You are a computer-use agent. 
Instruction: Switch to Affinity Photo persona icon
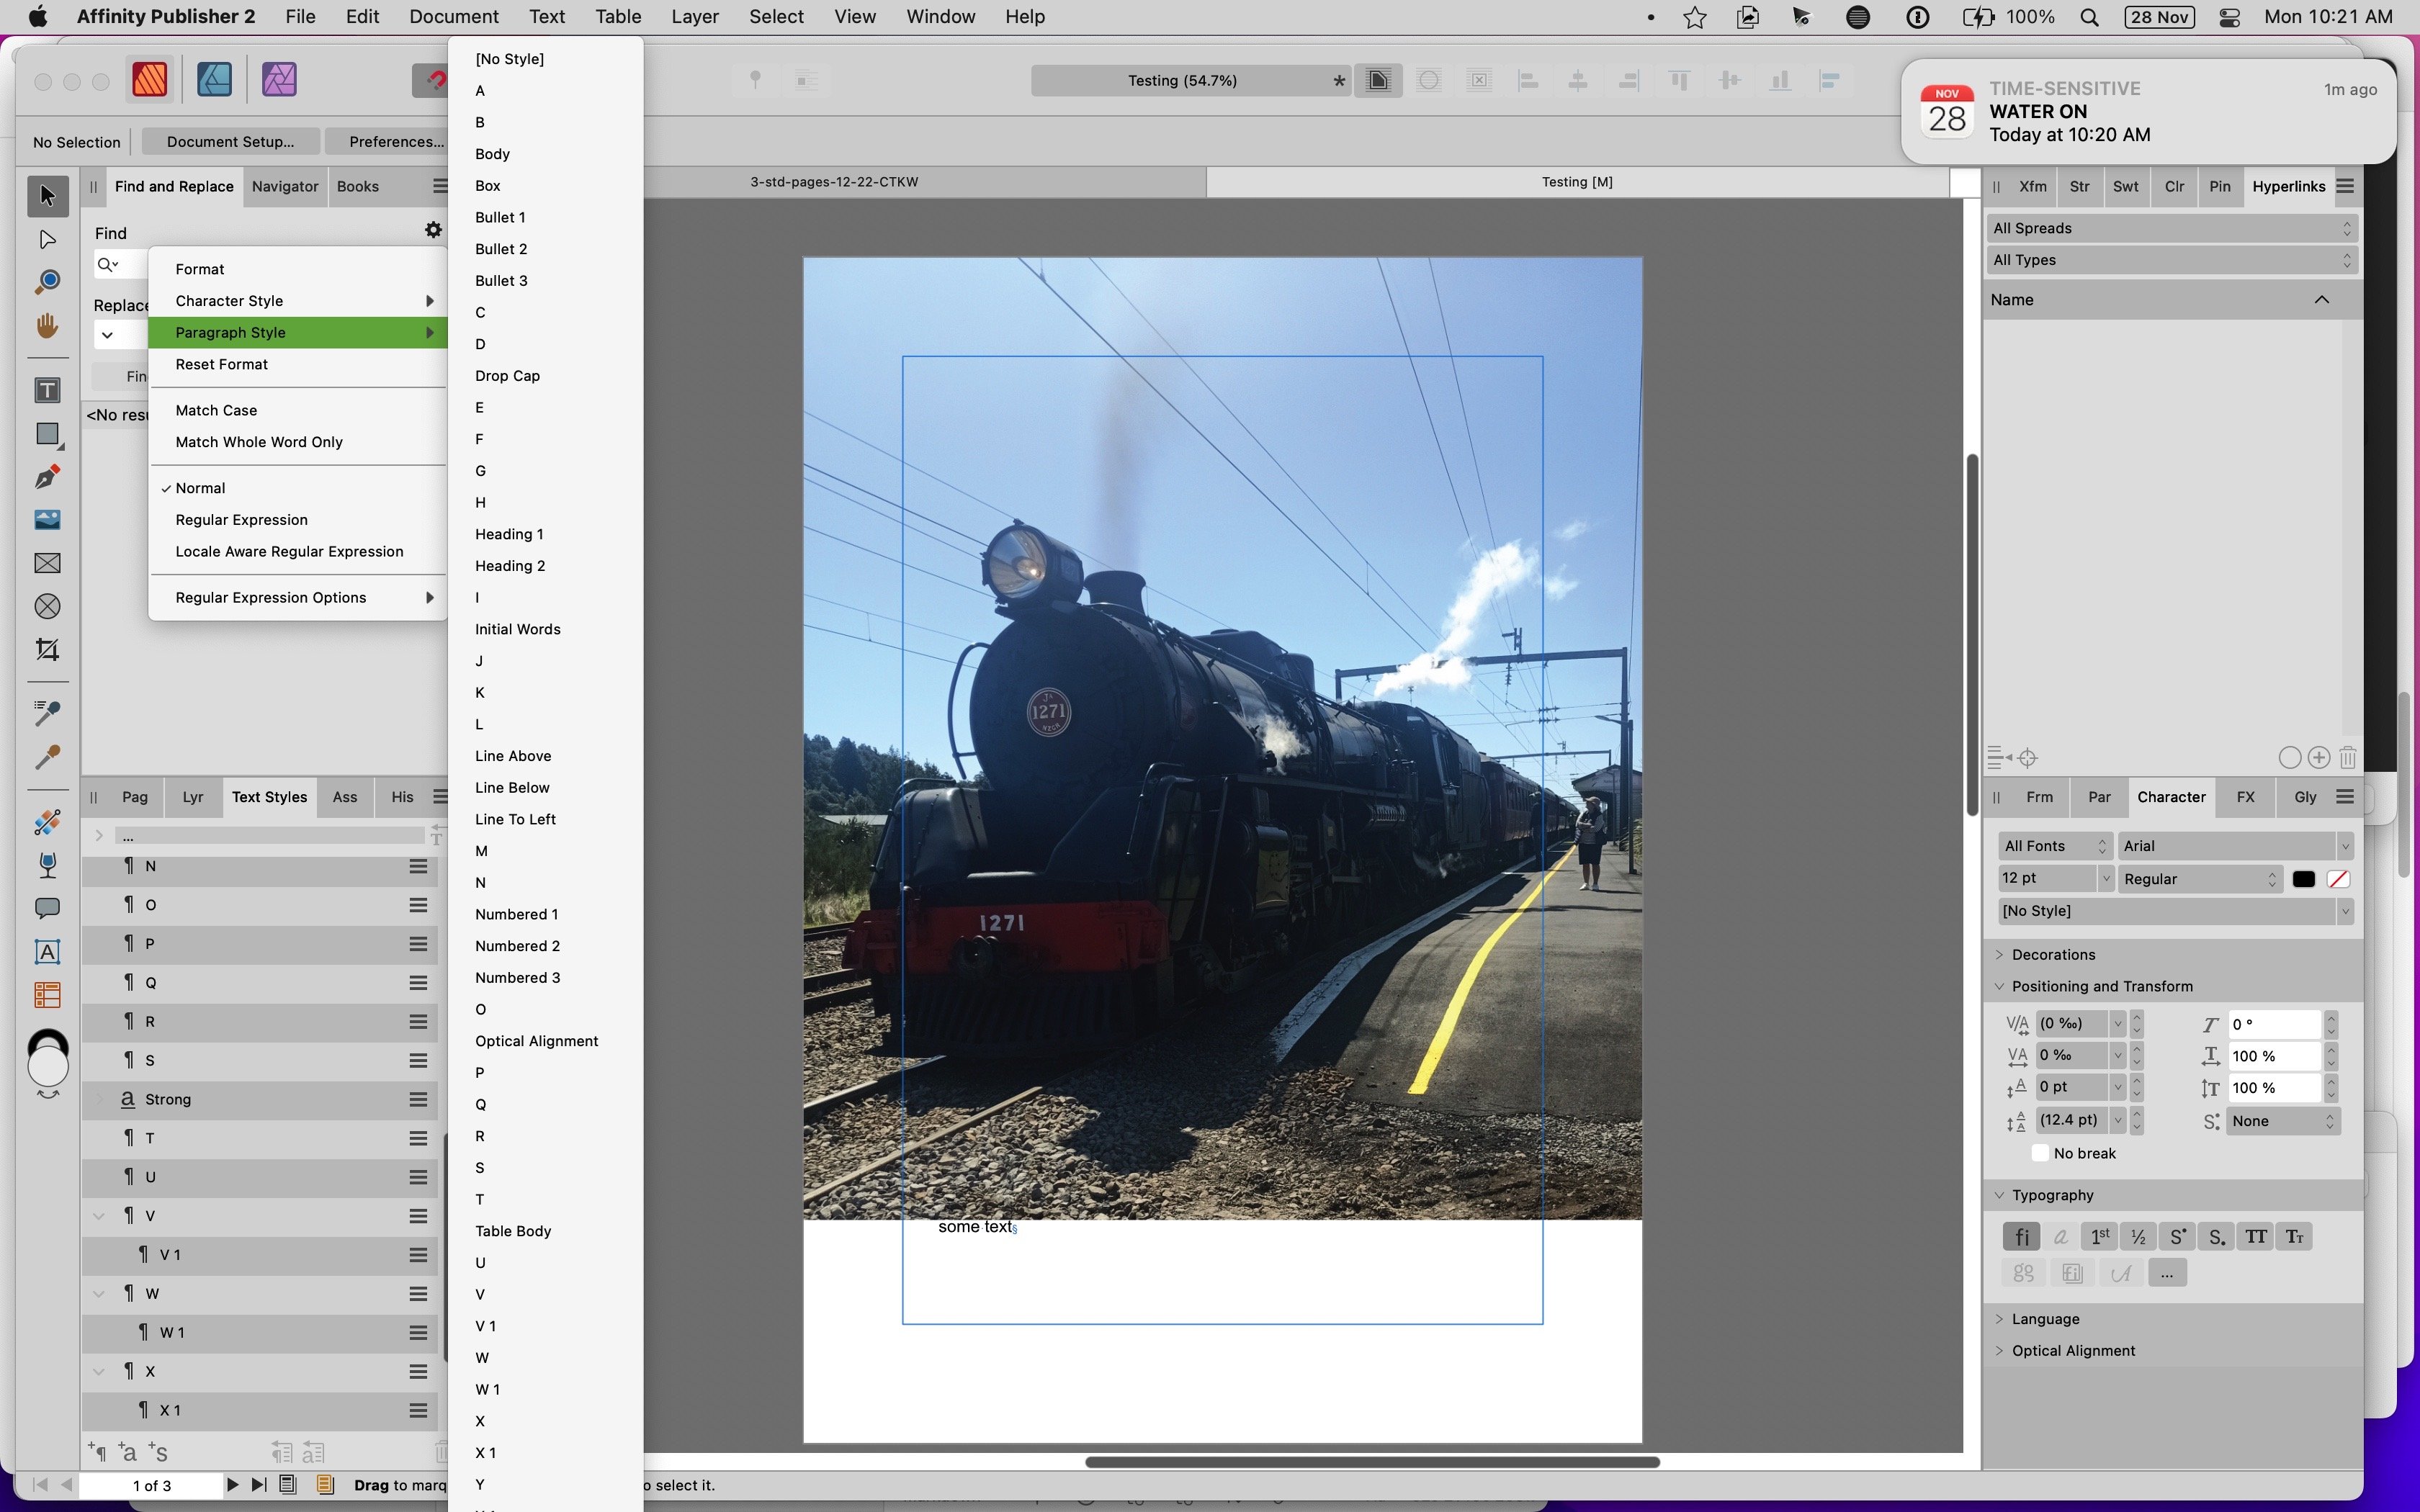tap(279, 80)
